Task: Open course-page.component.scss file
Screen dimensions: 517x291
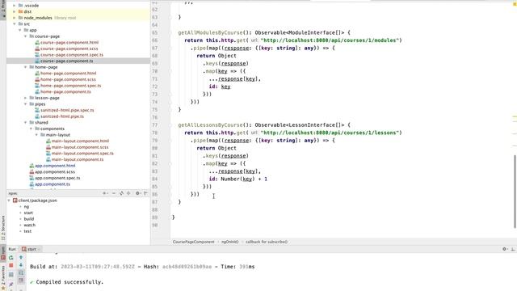Action: pos(69,48)
